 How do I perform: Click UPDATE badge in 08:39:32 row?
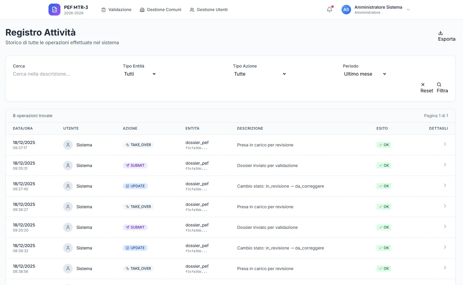[x=135, y=248]
